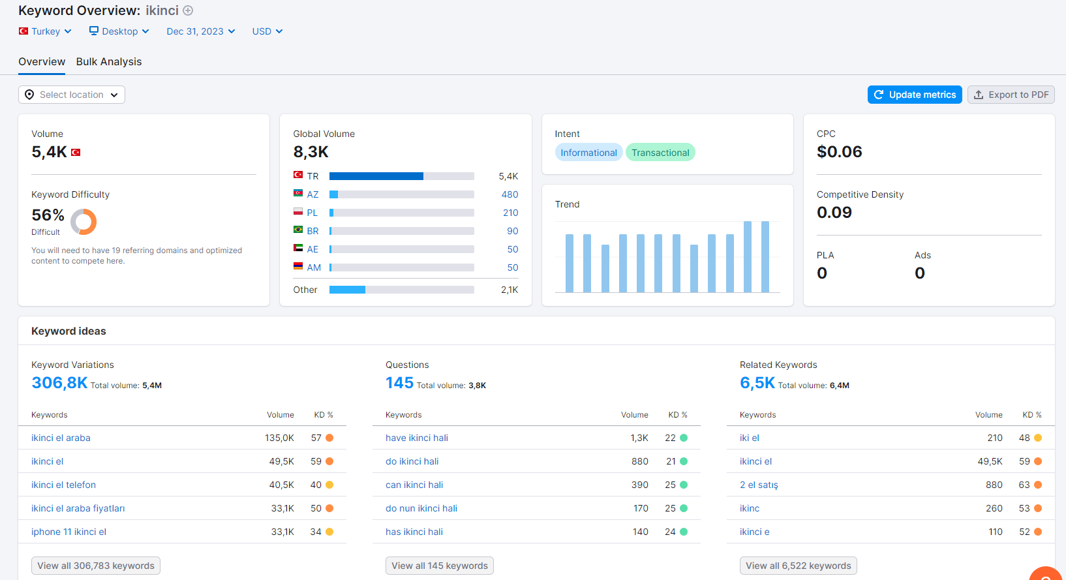
Task: Select the Overview tab
Action: point(42,61)
